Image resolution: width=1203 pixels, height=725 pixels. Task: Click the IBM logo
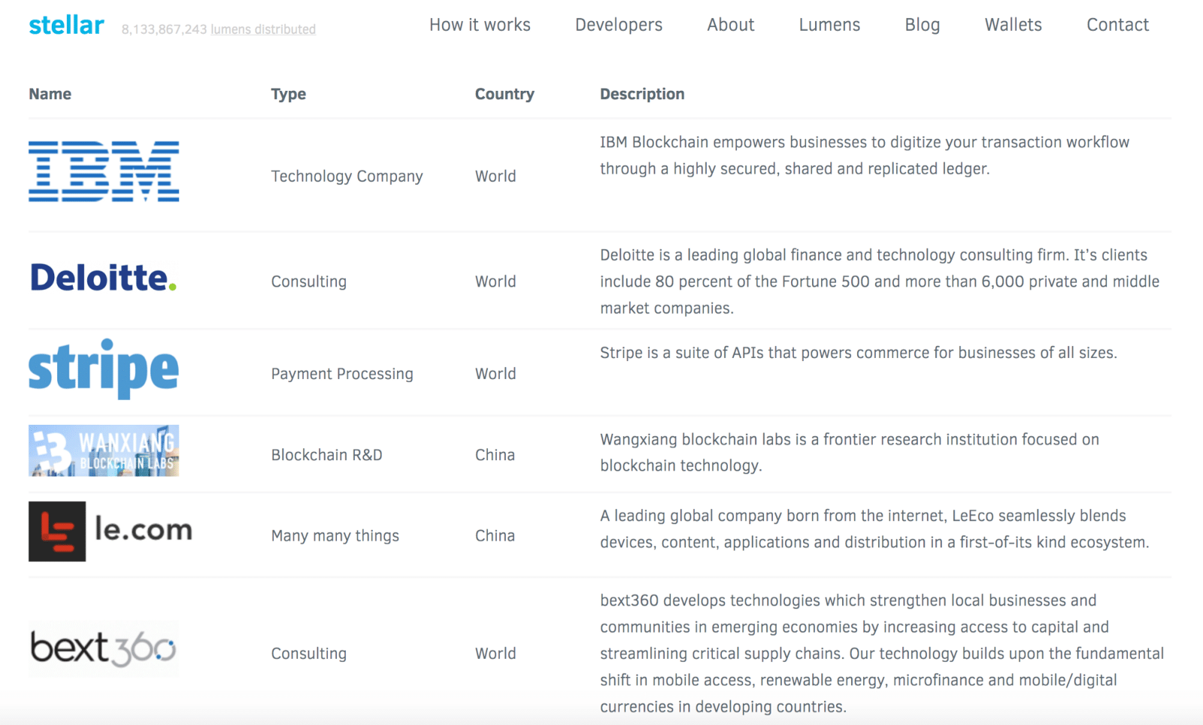[104, 171]
